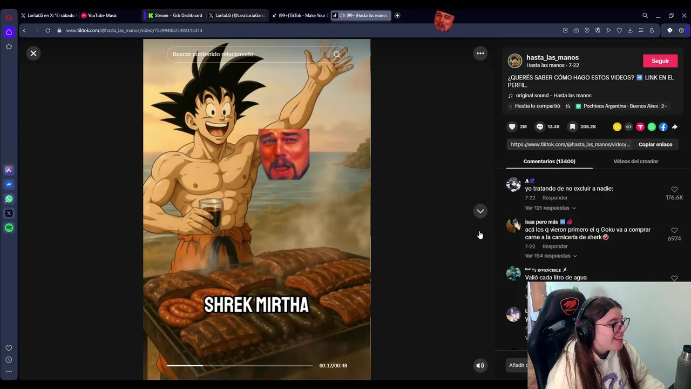Switch to Videos del creador tab

(636, 161)
